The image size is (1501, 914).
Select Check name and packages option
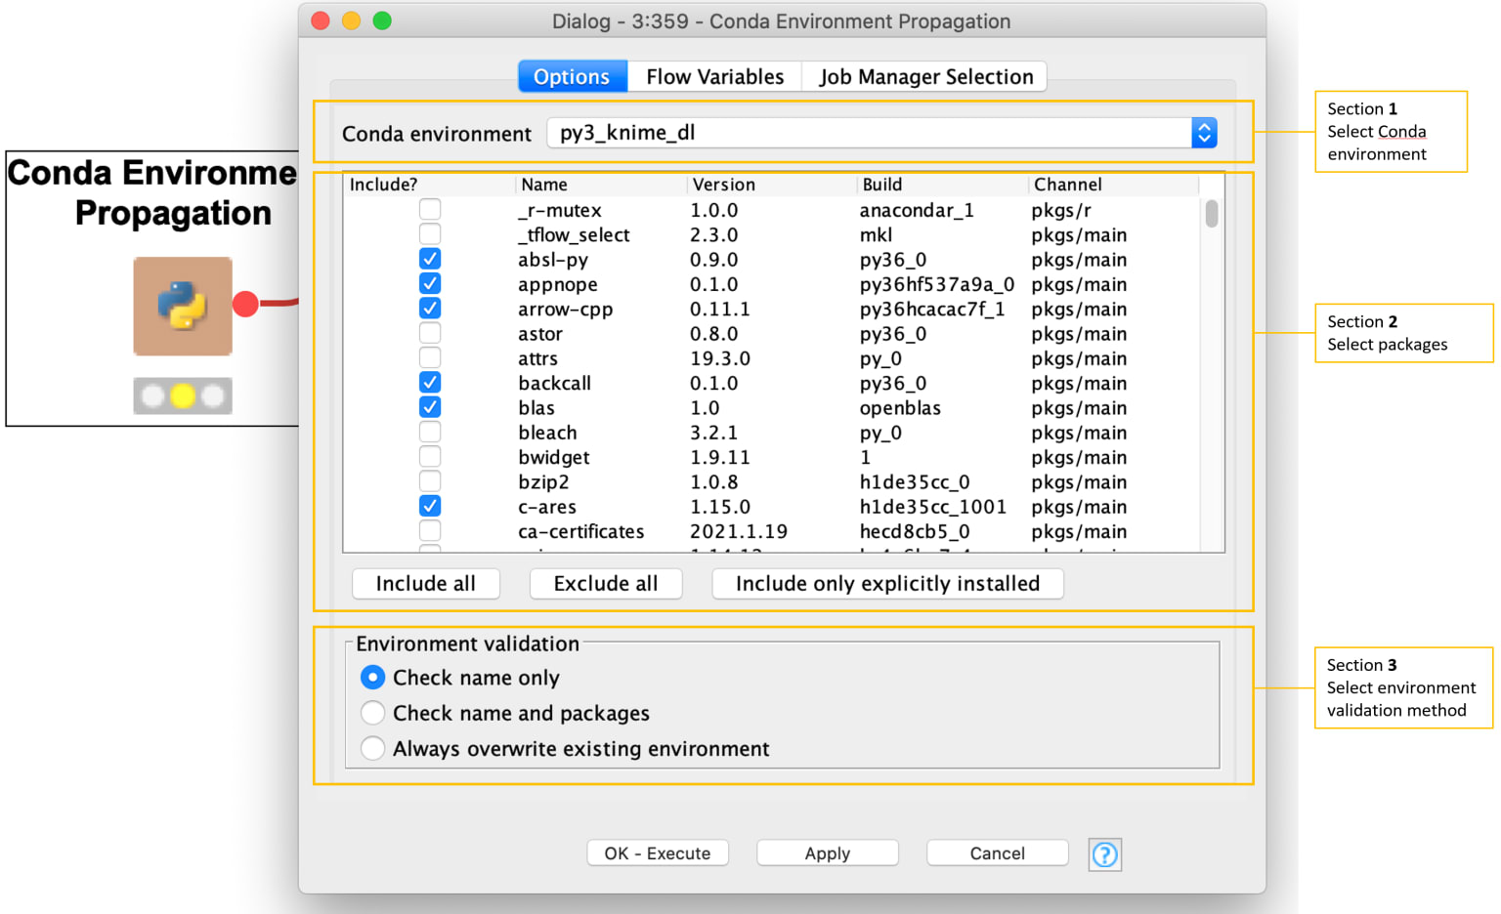click(x=372, y=713)
